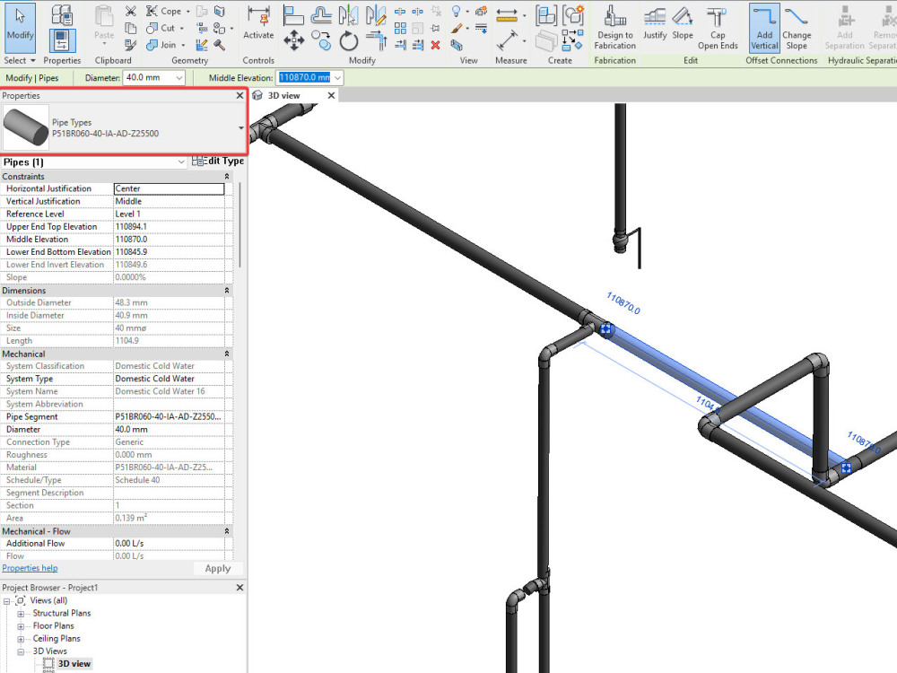Image resolution: width=897 pixels, height=673 pixels.
Task: Select the Add Vertical tool
Action: [x=763, y=27]
